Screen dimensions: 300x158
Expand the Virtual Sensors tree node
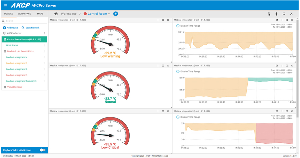[5, 87]
